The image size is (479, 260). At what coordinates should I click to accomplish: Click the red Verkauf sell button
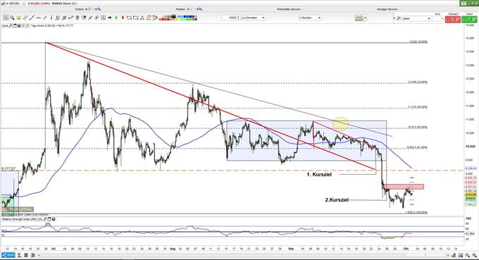[x=453, y=19]
